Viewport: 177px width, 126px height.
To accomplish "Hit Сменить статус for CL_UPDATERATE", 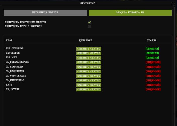I will pos(89,76).
